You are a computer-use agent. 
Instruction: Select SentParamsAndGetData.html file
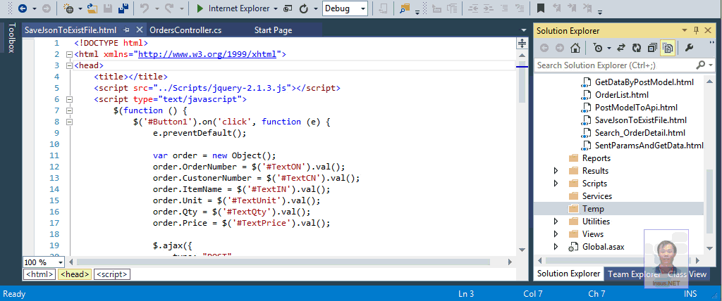pos(649,145)
